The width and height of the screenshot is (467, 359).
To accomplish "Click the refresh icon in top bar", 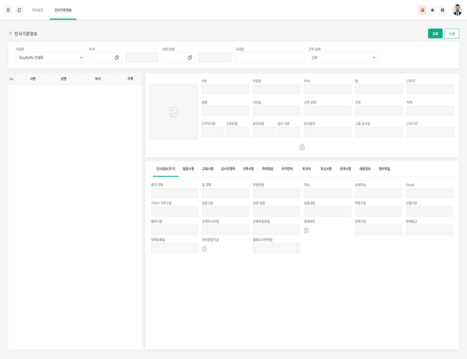I will [19, 10].
